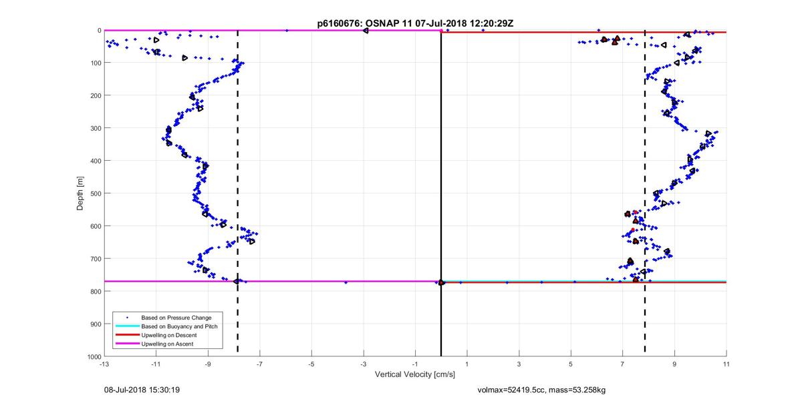Click the '-1' x-axis tick label

pyautogui.click(x=415, y=364)
